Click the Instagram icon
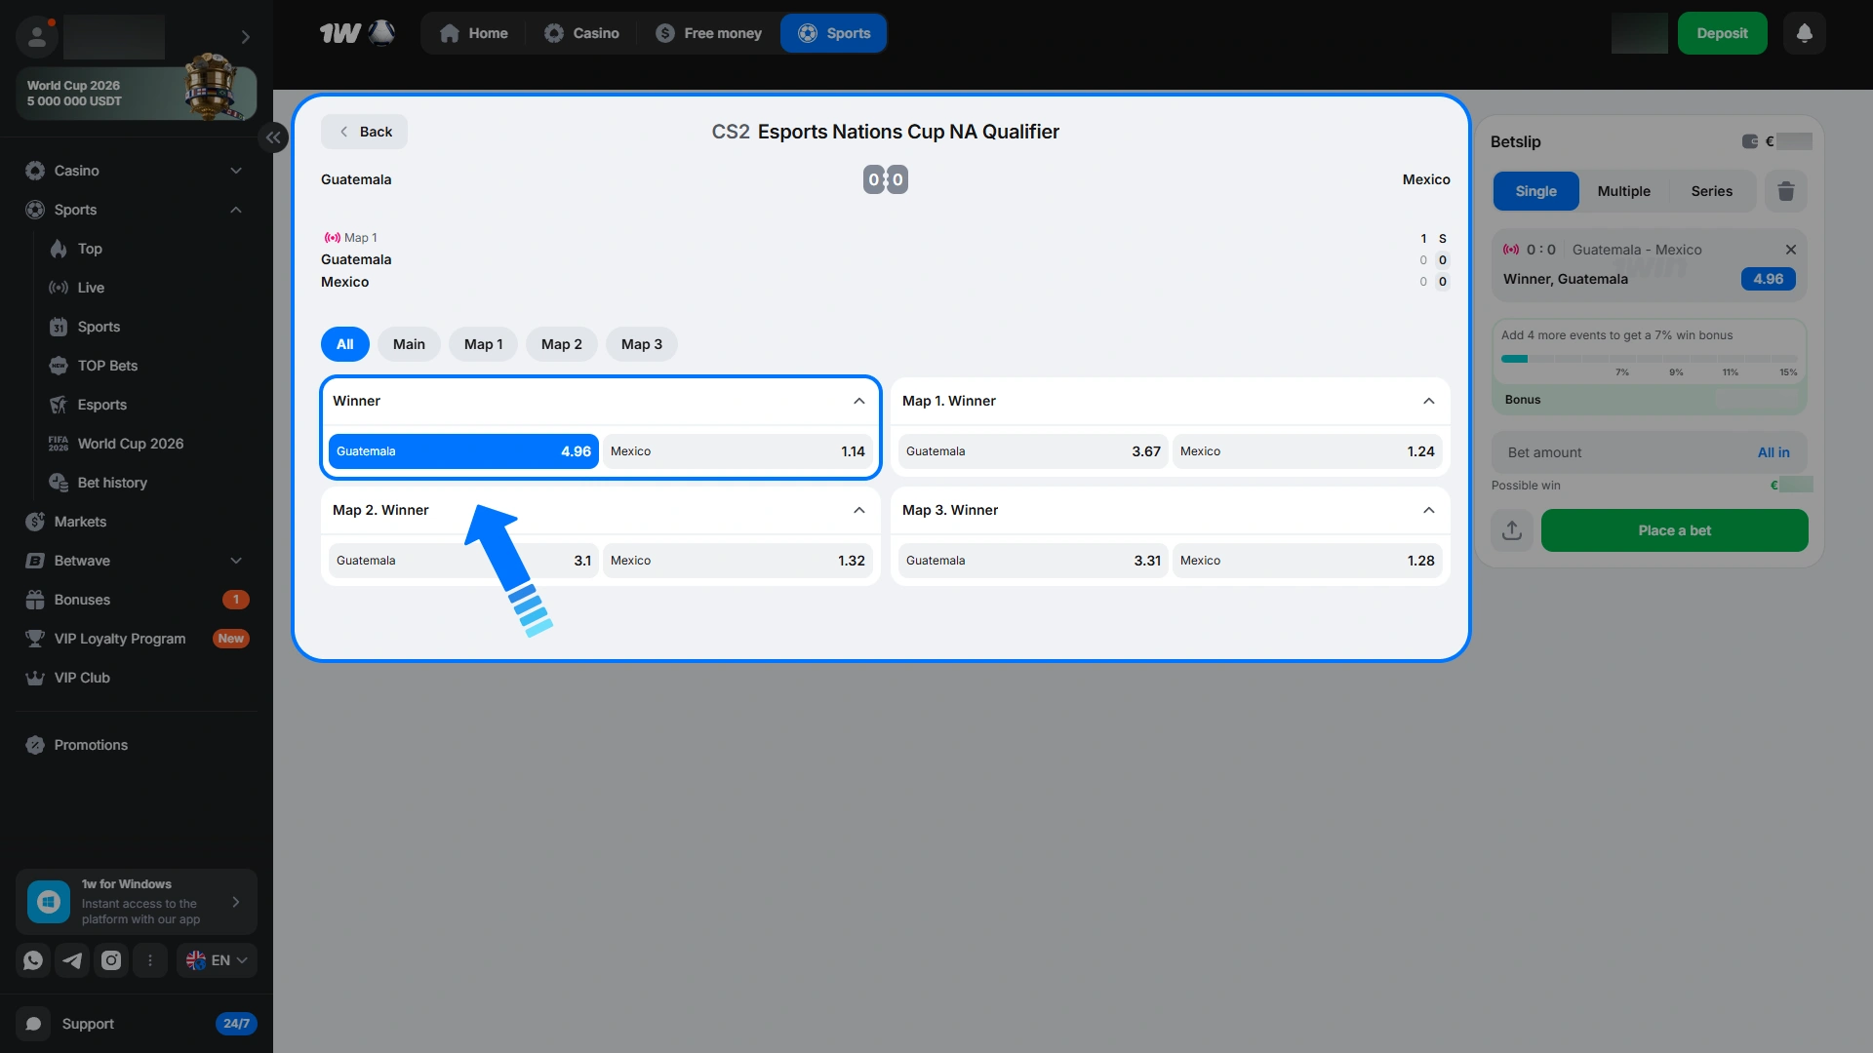The height and width of the screenshot is (1053, 1873). pos(111,960)
